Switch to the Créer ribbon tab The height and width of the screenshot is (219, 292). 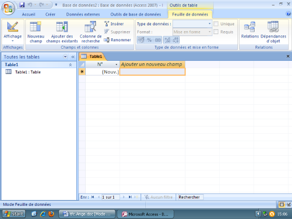[x=50, y=14]
